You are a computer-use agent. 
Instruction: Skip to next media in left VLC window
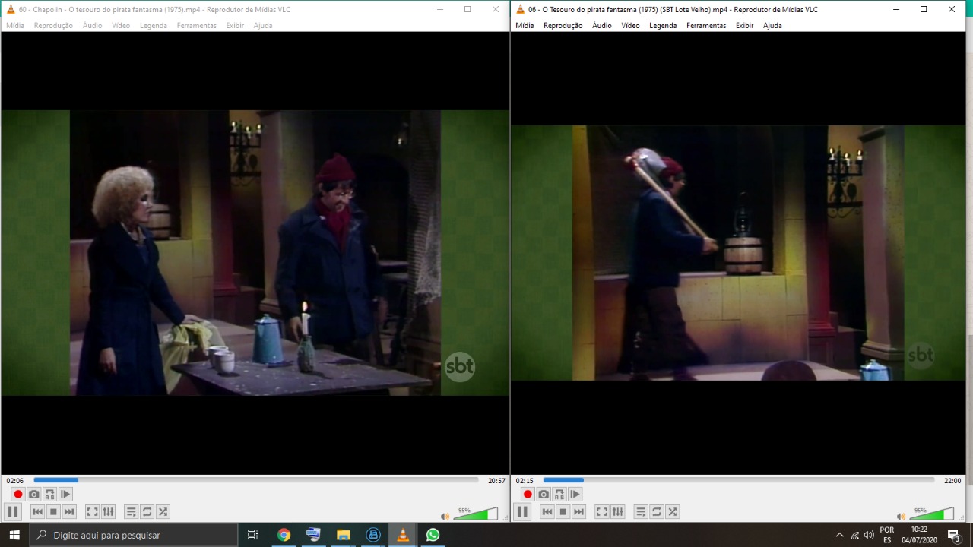click(69, 512)
